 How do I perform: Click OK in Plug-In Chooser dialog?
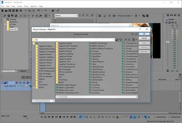[144, 34]
